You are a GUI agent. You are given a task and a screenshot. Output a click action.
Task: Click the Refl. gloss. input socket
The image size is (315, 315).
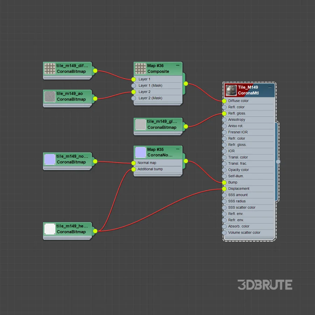[x=224, y=113]
